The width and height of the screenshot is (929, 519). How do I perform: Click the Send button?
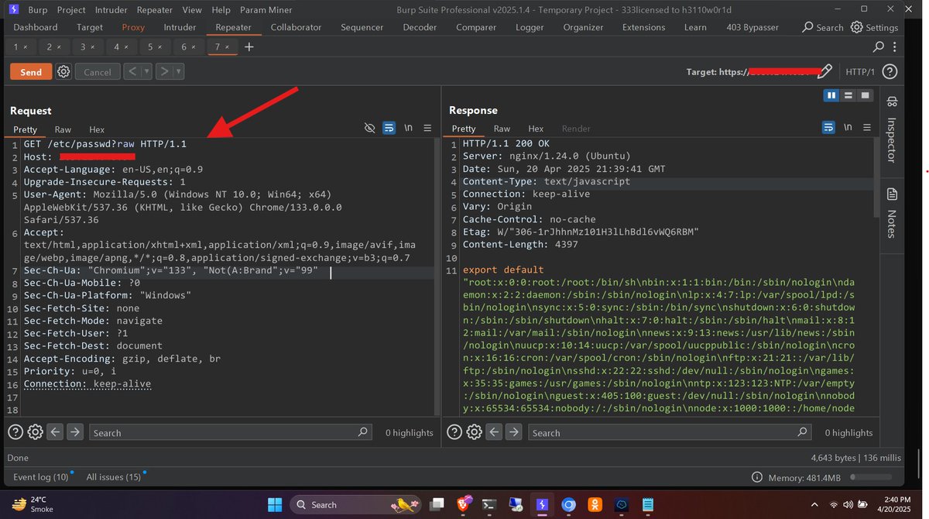point(31,71)
